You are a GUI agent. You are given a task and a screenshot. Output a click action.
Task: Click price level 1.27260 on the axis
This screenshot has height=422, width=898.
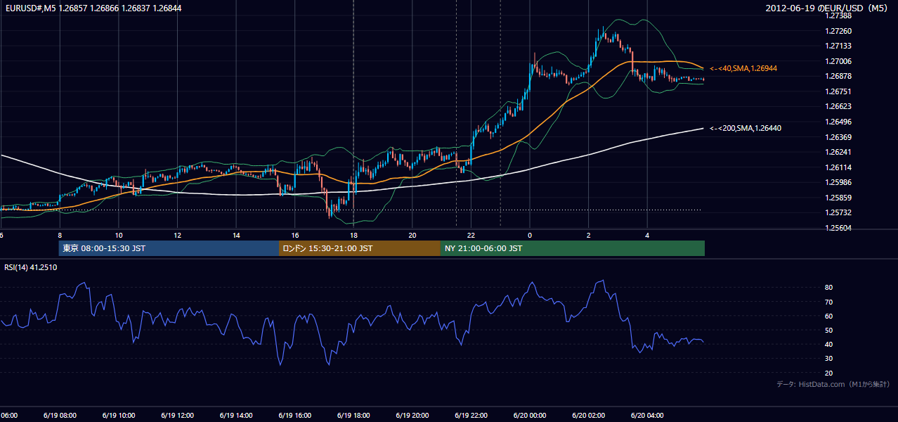[838, 31]
